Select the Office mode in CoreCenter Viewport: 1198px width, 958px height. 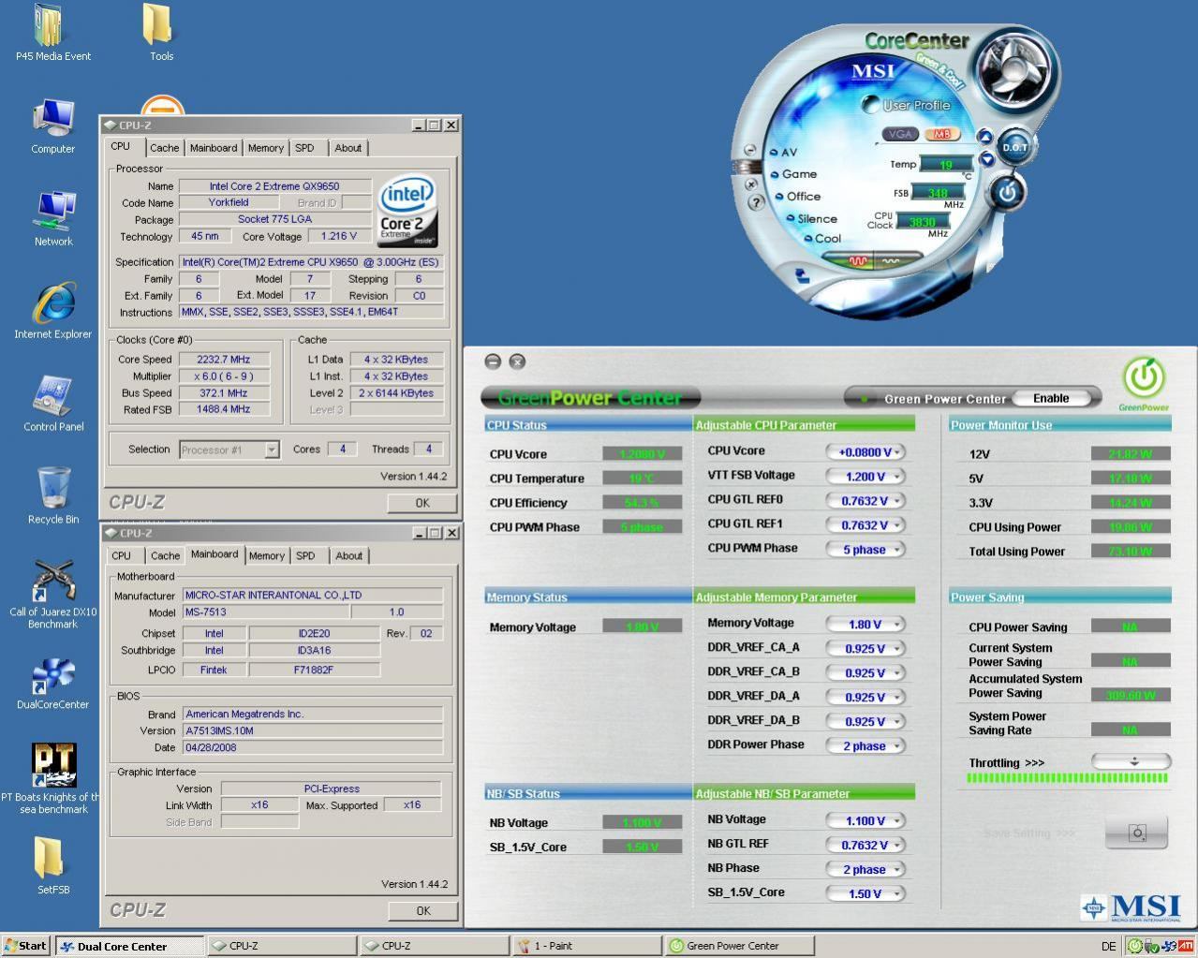798,197
